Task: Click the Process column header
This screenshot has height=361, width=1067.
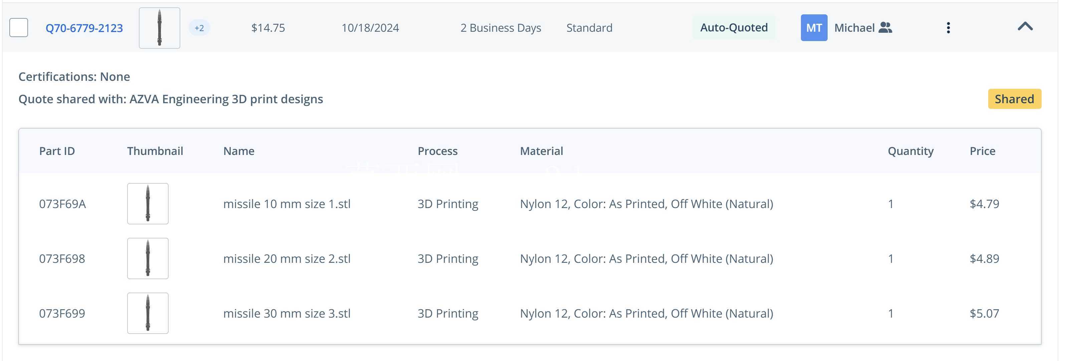Action: click(x=437, y=151)
